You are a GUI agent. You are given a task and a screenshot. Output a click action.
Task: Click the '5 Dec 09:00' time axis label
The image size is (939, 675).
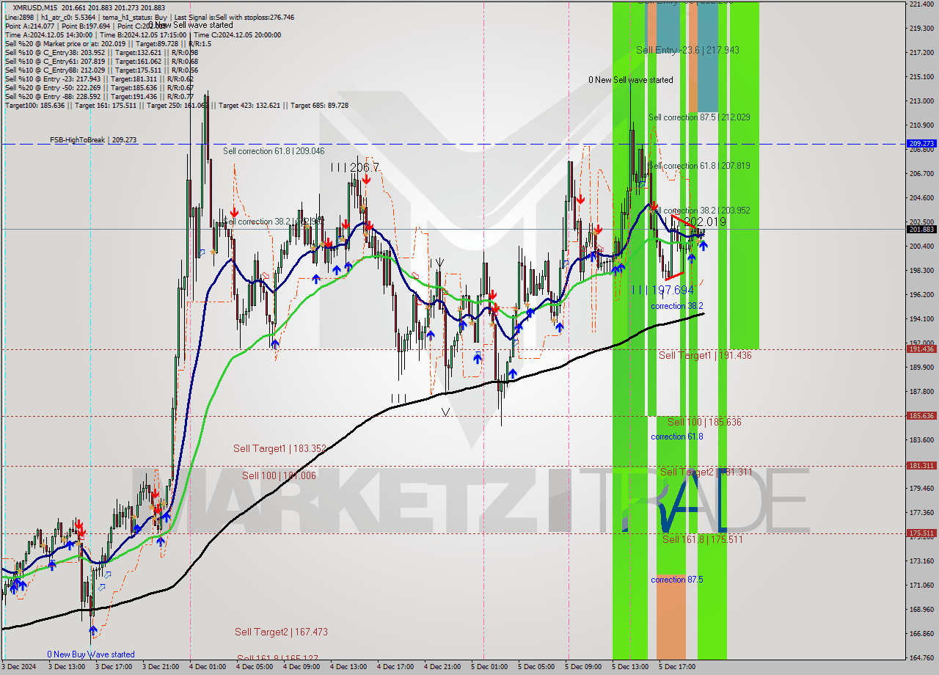(x=583, y=668)
